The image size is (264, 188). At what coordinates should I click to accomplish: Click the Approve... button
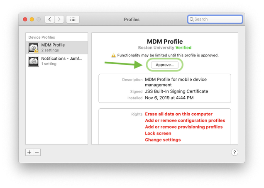(x=165, y=65)
